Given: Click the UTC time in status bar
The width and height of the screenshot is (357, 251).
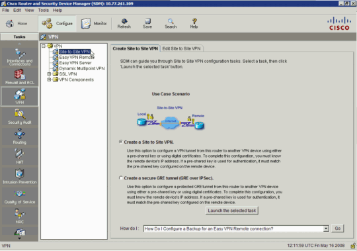Looking at the screenshot, I should [x=316, y=246].
